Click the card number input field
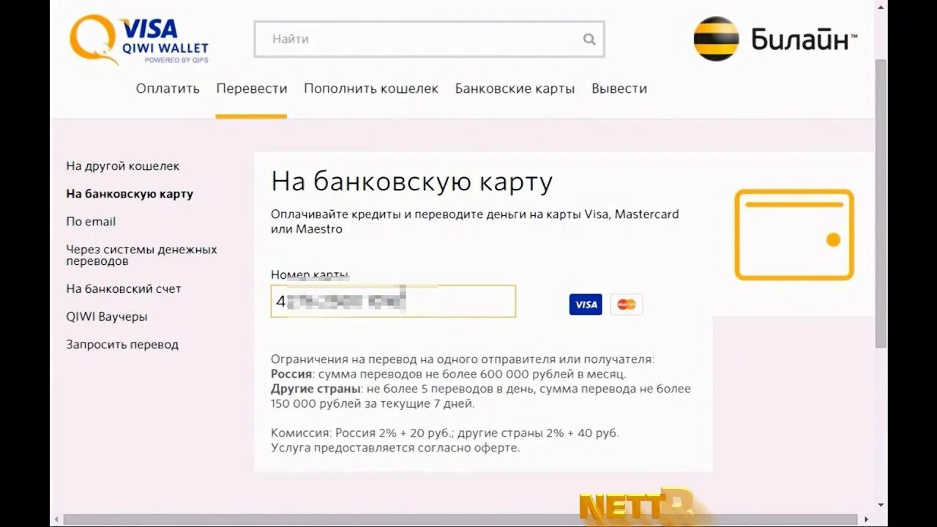The width and height of the screenshot is (937, 527). click(x=393, y=301)
